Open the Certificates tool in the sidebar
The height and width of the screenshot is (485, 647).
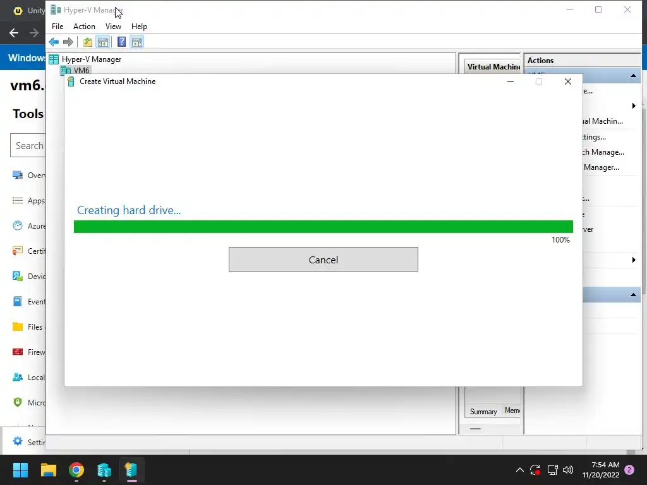point(28,251)
